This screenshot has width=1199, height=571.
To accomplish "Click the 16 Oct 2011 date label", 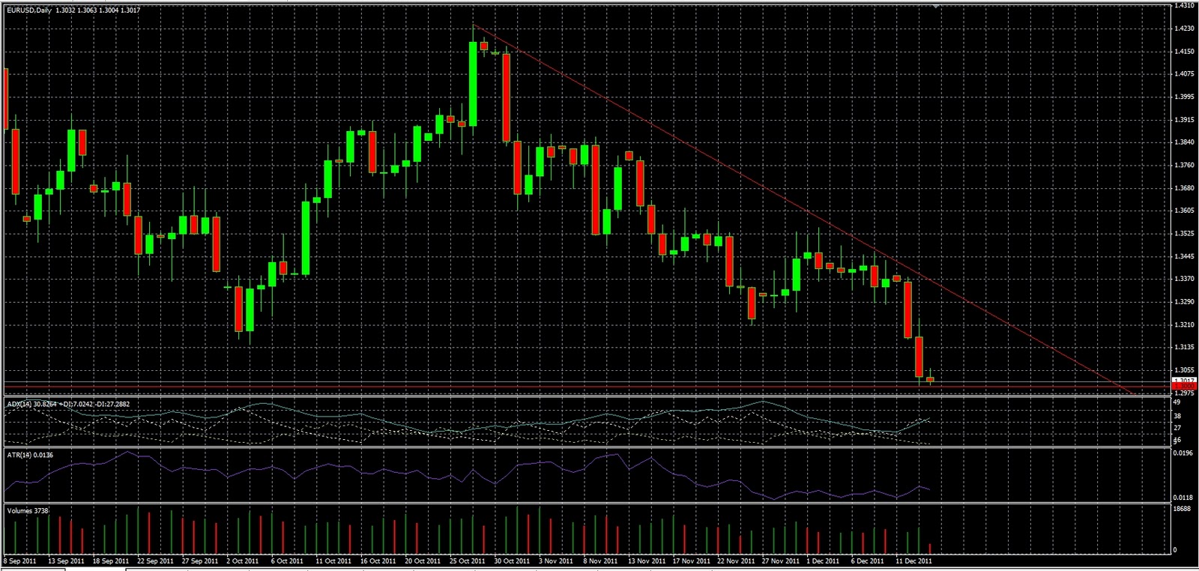I will (378, 561).
